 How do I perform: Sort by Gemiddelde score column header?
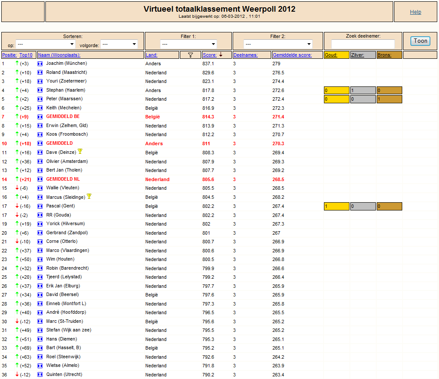pyautogui.click(x=292, y=55)
